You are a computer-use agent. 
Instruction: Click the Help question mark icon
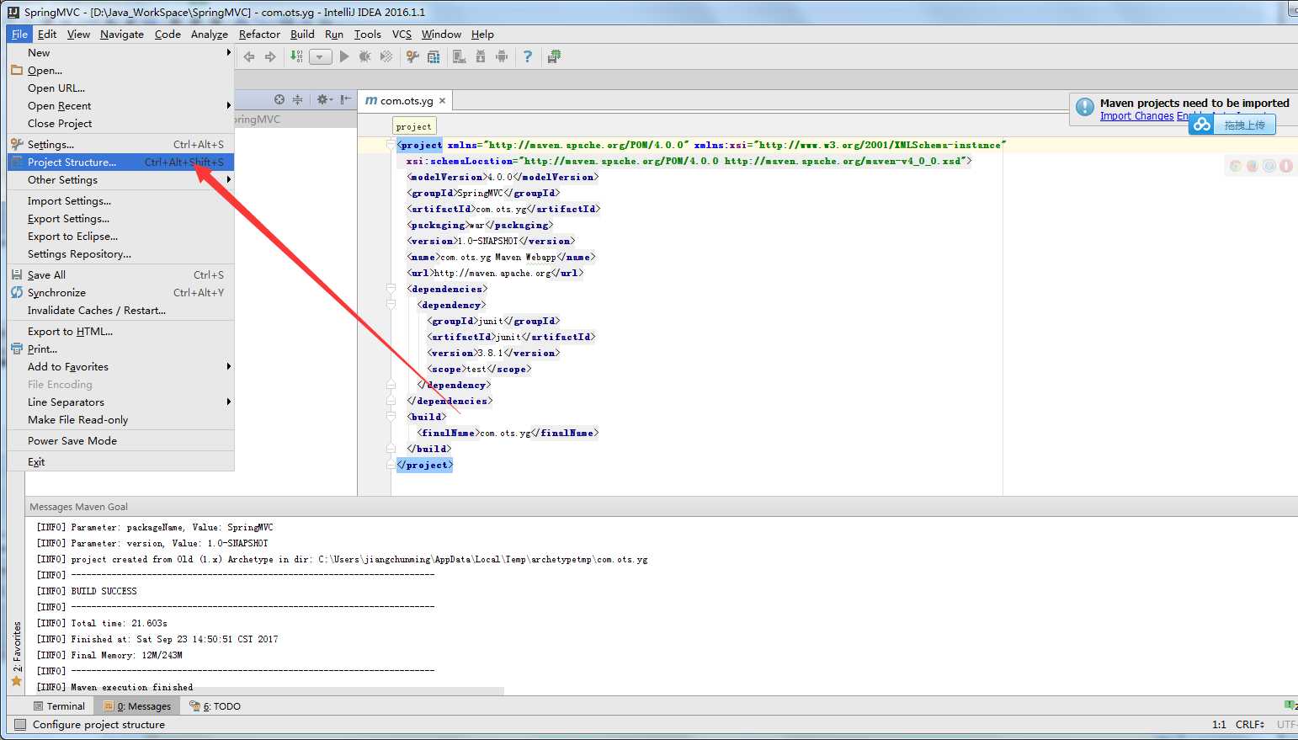click(528, 56)
